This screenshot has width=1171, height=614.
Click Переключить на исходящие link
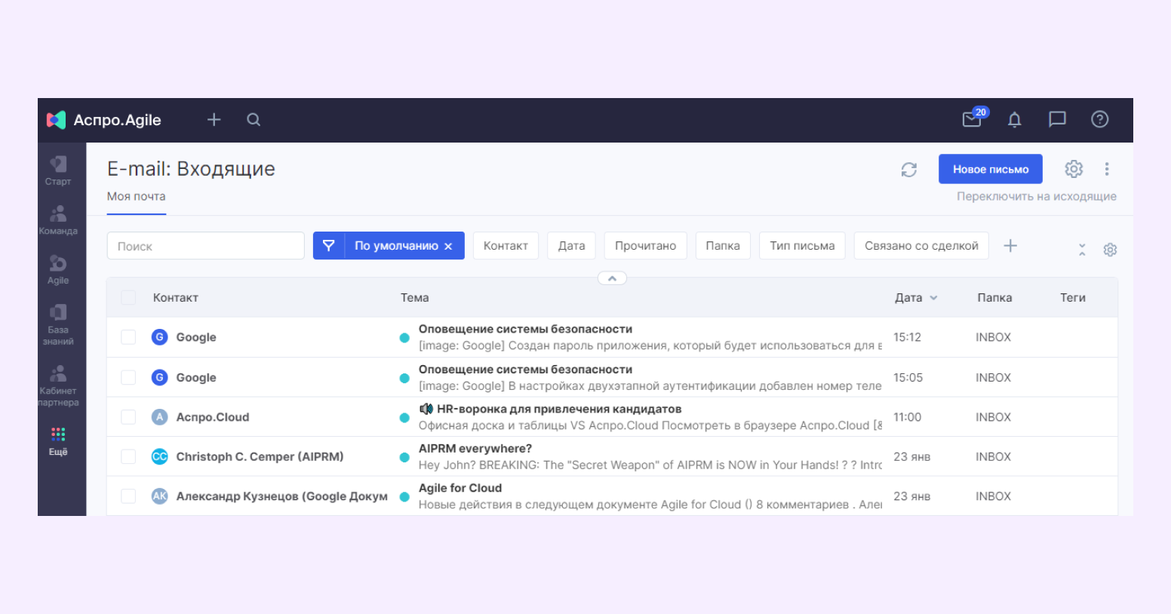click(1037, 196)
